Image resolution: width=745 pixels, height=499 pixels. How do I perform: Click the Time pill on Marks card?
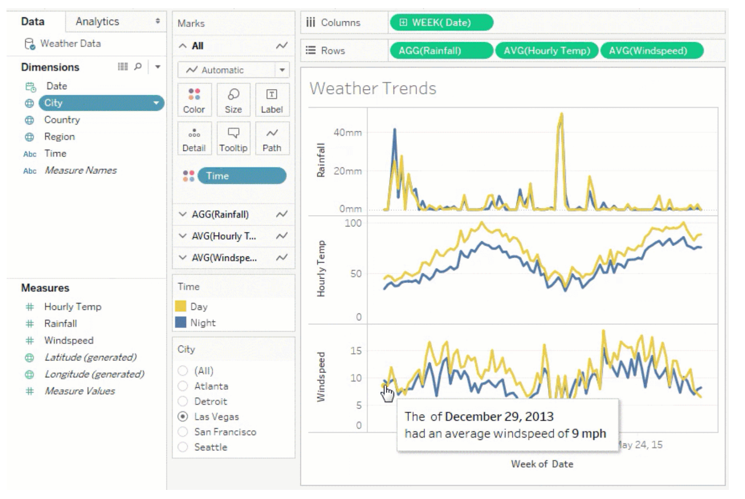[242, 176]
